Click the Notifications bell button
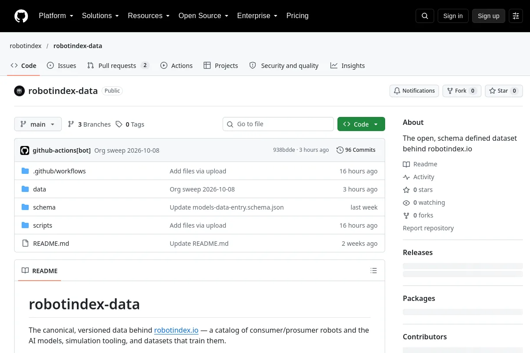The height and width of the screenshot is (353, 530). [414, 91]
